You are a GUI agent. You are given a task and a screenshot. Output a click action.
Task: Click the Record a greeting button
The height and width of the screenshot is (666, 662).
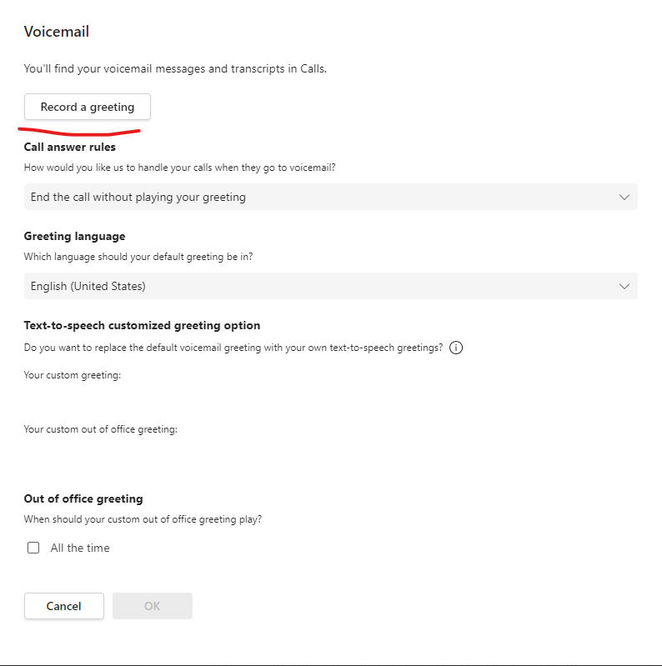pyautogui.click(x=88, y=107)
